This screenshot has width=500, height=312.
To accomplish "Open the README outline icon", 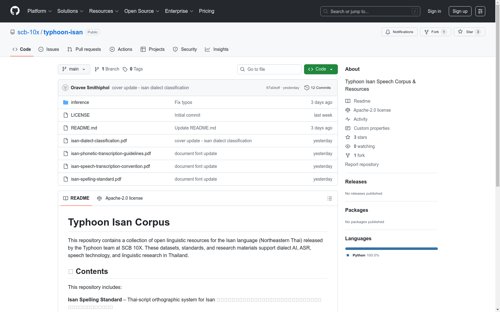I will (329, 198).
